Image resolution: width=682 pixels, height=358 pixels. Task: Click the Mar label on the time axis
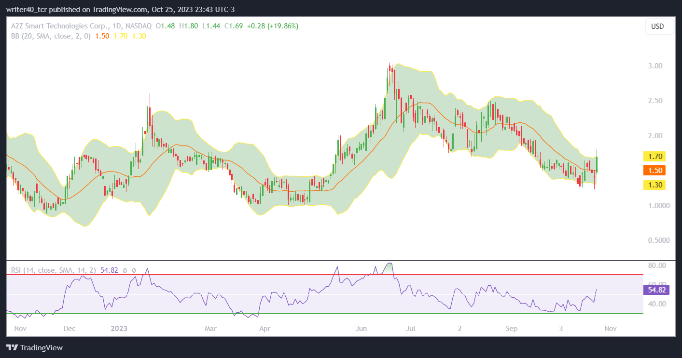pyautogui.click(x=210, y=329)
